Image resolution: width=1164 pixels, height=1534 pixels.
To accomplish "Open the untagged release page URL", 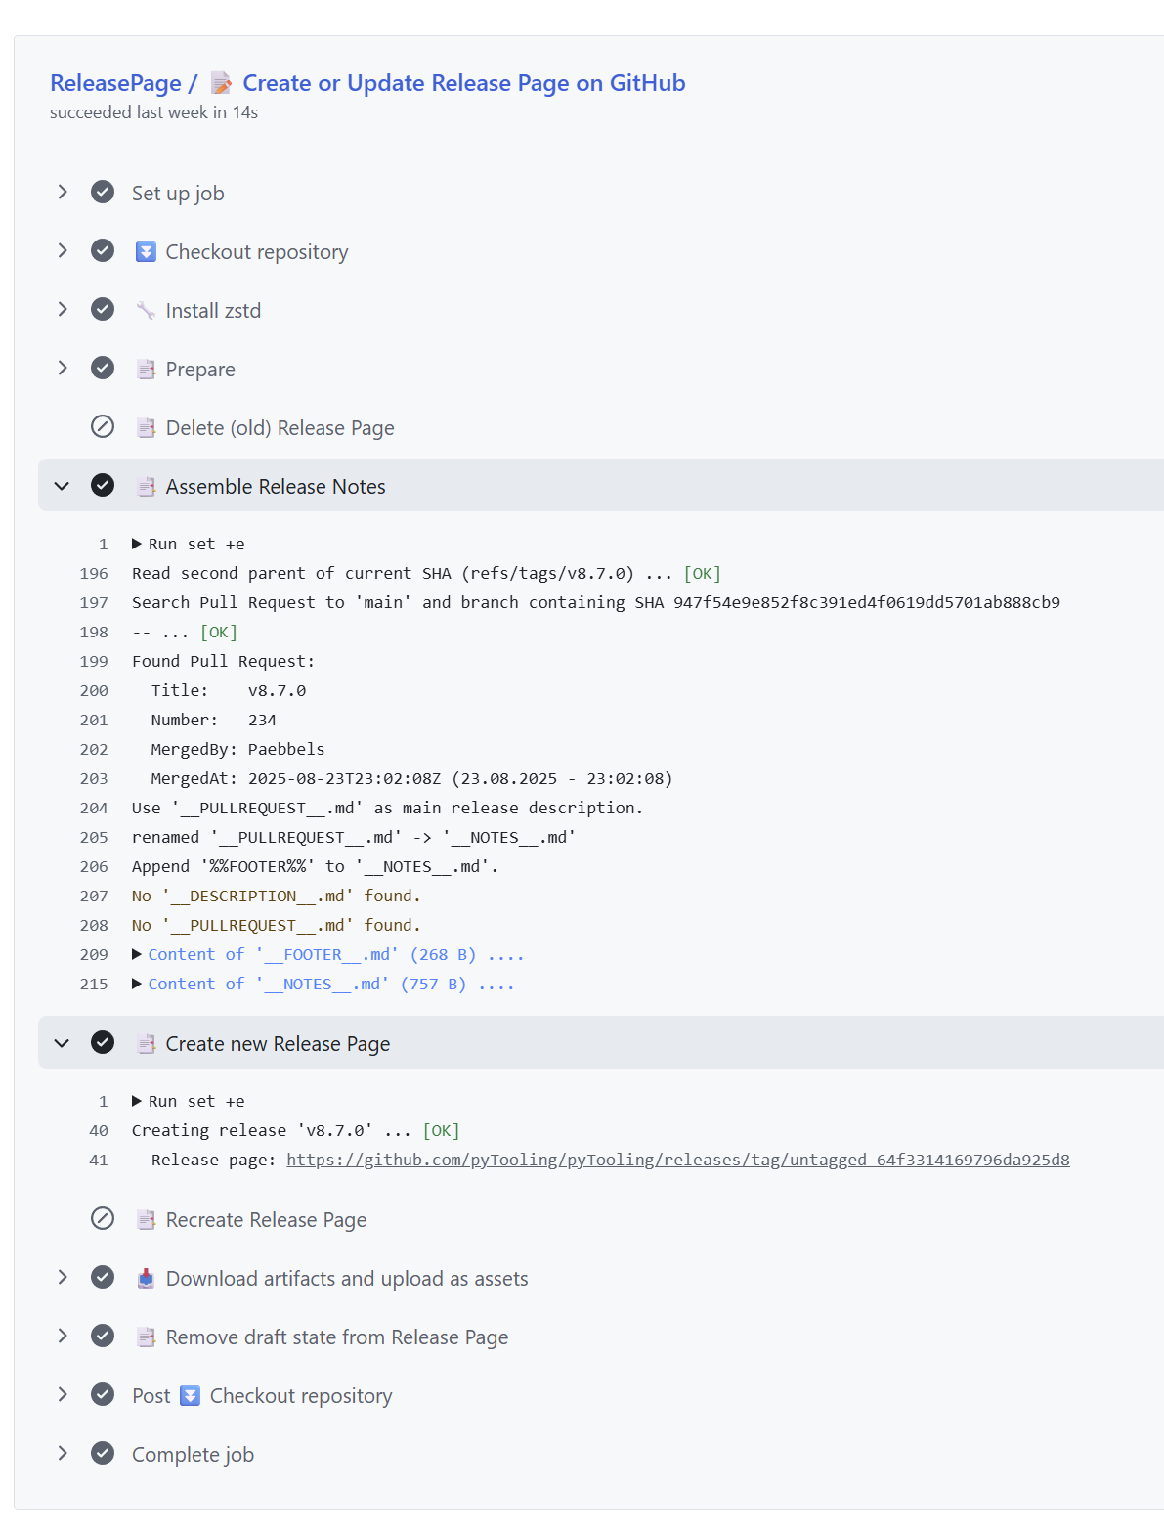I will point(677,1161).
